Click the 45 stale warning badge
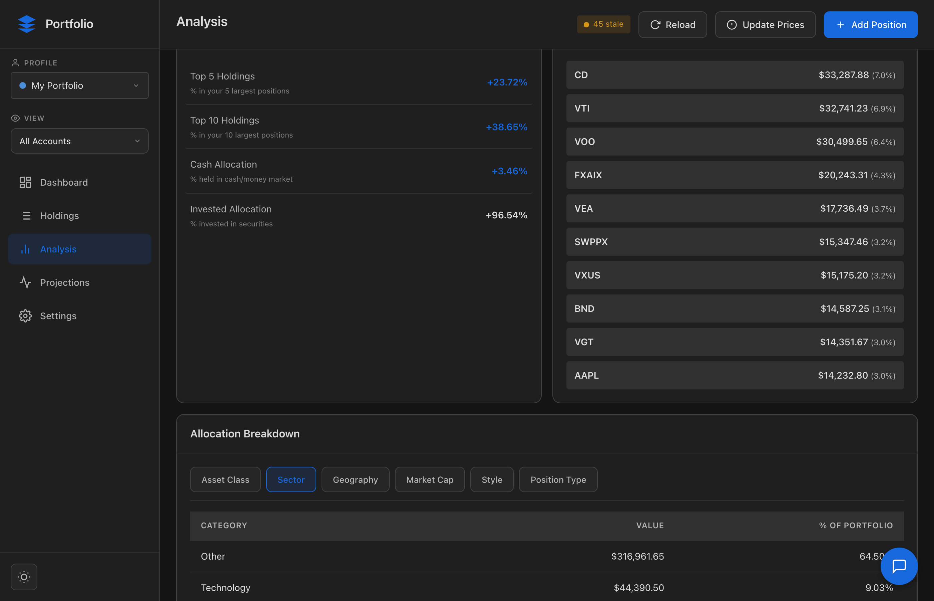 pyautogui.click(x=603, y=24)
